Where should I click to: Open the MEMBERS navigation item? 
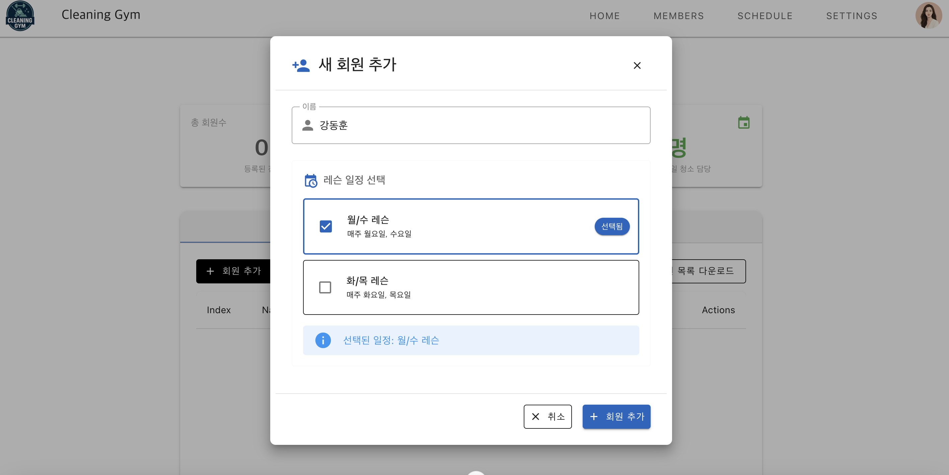click(x=678, y=16)
